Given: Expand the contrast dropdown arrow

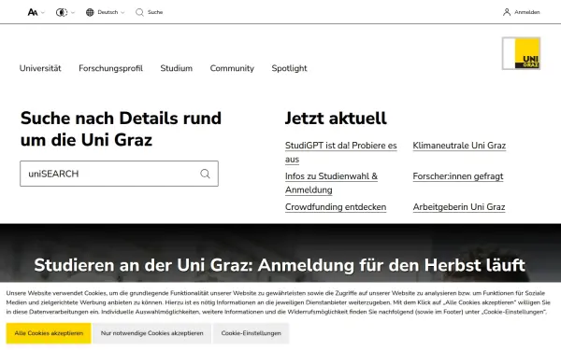Looking at the screenshot, I should [73, 12].
